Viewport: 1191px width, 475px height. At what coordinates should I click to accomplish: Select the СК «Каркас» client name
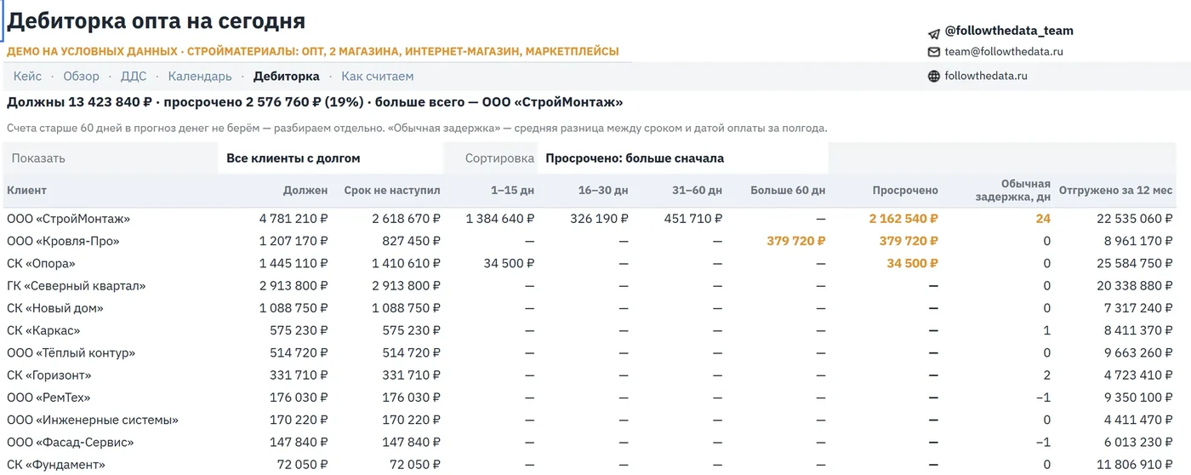pyautogui.click(x=43, y=330)
